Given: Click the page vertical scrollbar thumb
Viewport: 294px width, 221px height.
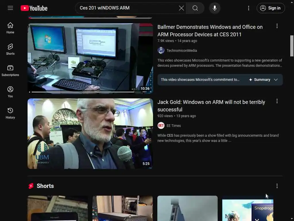Looking at the screenshot, I should [292, 46].
